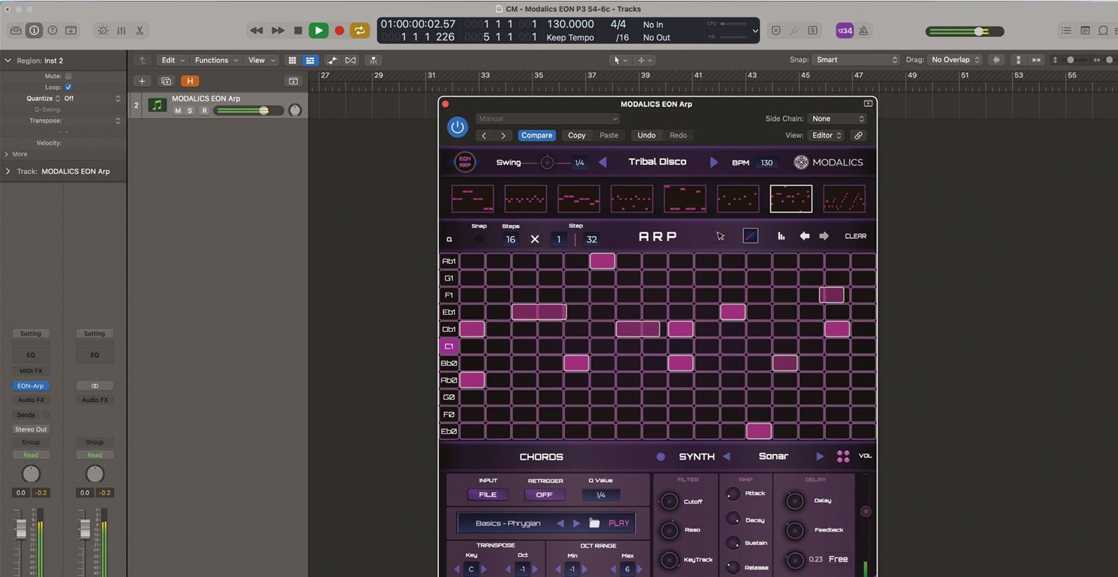Viewport: 1118px width, 577px height.
Task: Toggle the Inspector info button
Action: (34, 31)
